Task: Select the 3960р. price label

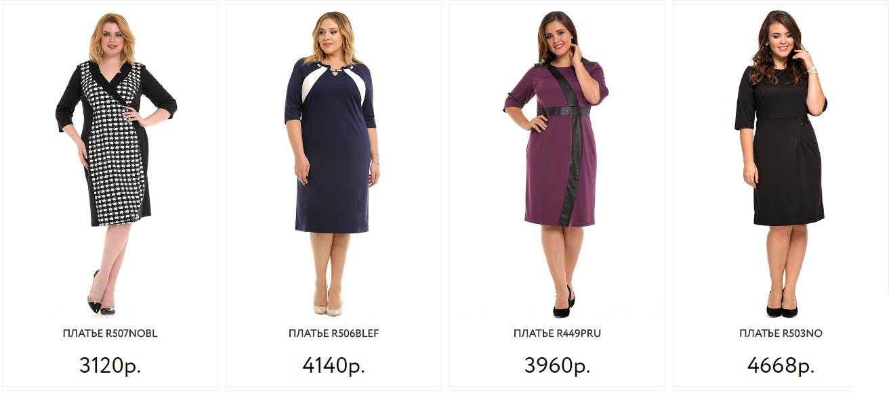Action: point(558,366)
